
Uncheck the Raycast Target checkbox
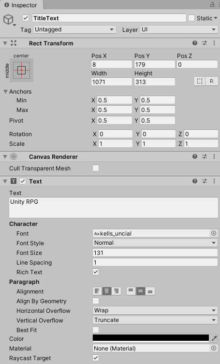coord(96,358)
